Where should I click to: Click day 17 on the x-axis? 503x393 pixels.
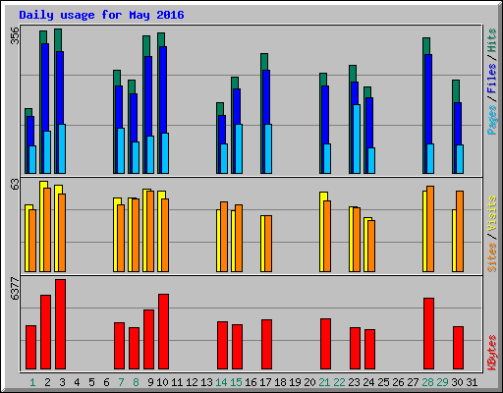(265, 382)
